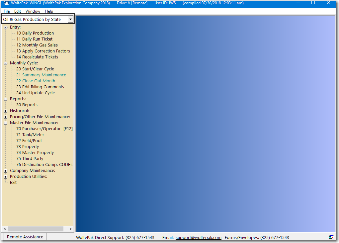Collapse the Entry tree section
This screenshot has width=339, height=243.
pos(6,27)
